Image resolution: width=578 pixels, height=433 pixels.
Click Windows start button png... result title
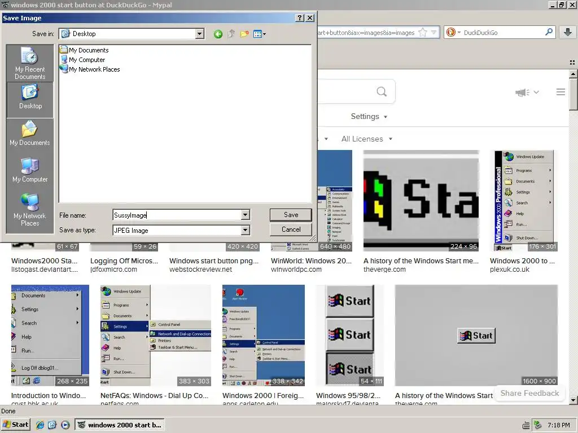pos(214,260)
